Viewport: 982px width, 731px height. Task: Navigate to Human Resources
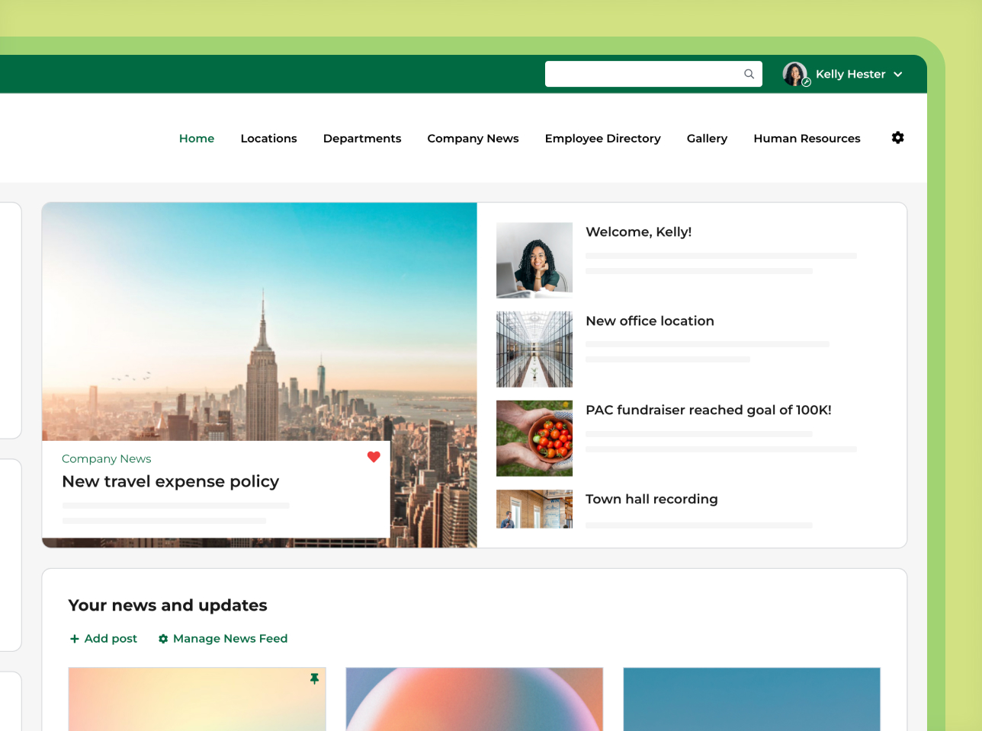807,139
